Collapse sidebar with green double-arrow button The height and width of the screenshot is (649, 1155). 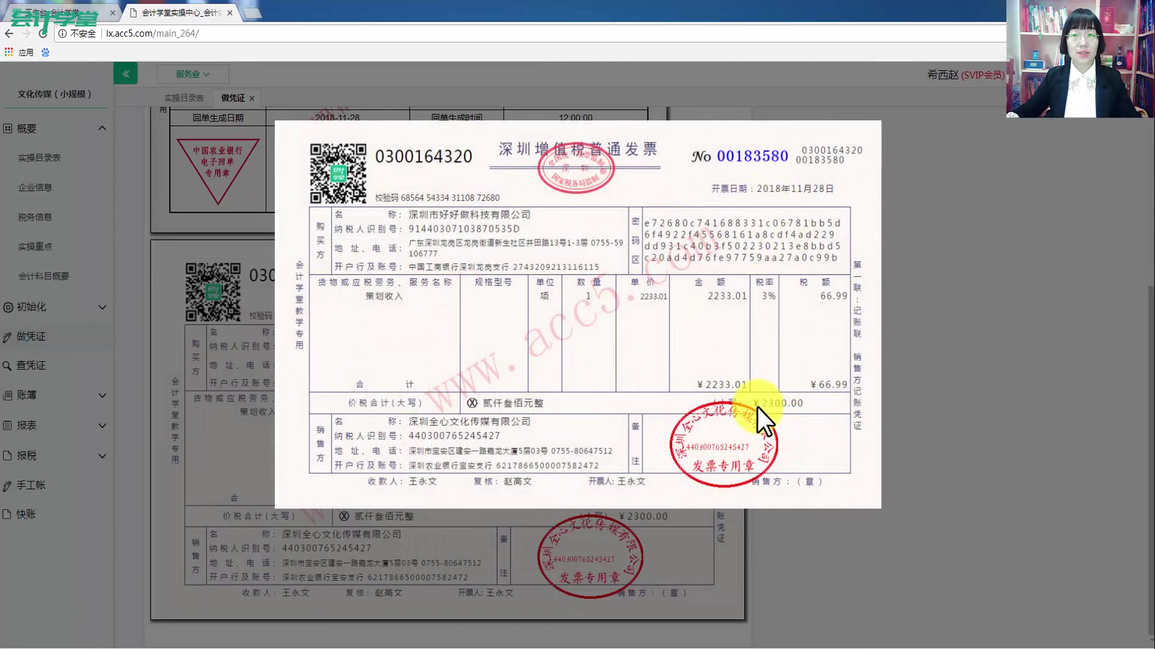click(x=126, y=73)
